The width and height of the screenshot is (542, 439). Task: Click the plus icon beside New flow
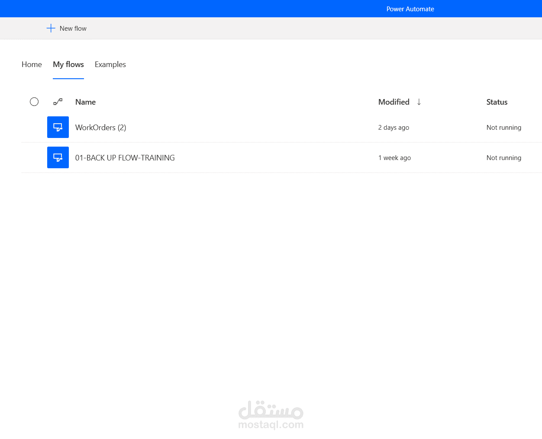coord(51,28)
